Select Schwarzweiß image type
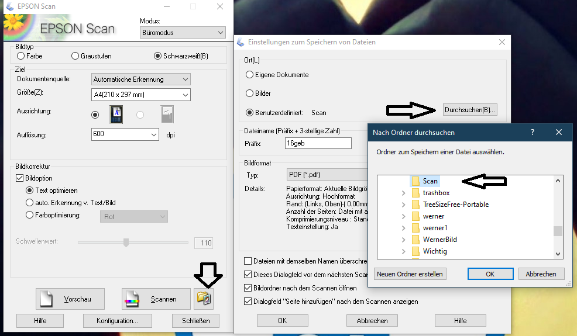Image resolution: width=577 pixels, height=336 pixels. click(157, 56)
